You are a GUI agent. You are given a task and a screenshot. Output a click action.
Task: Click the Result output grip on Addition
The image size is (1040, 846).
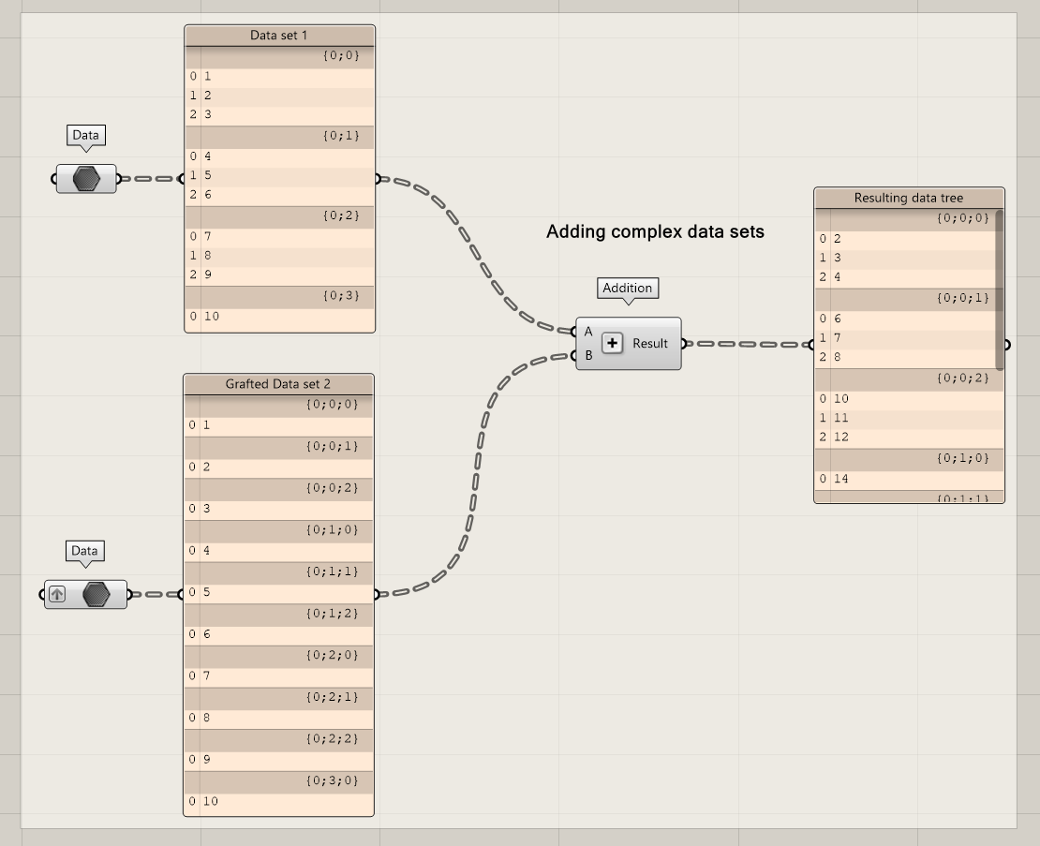coord(684,344)
